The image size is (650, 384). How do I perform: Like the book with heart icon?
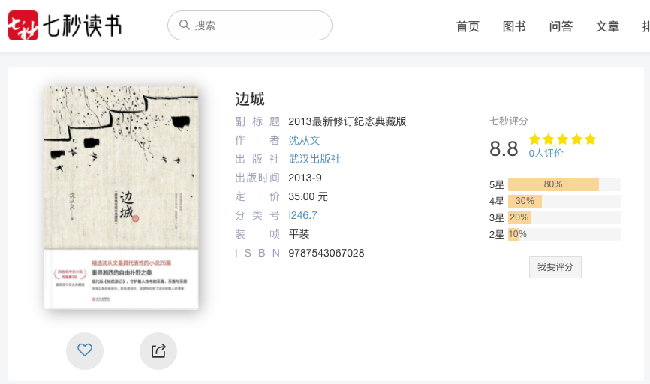85,350
